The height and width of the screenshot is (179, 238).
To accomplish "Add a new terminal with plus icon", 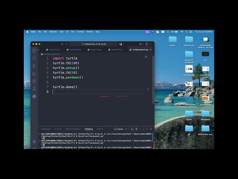I will pyautogui.click(x=126, y=129).
